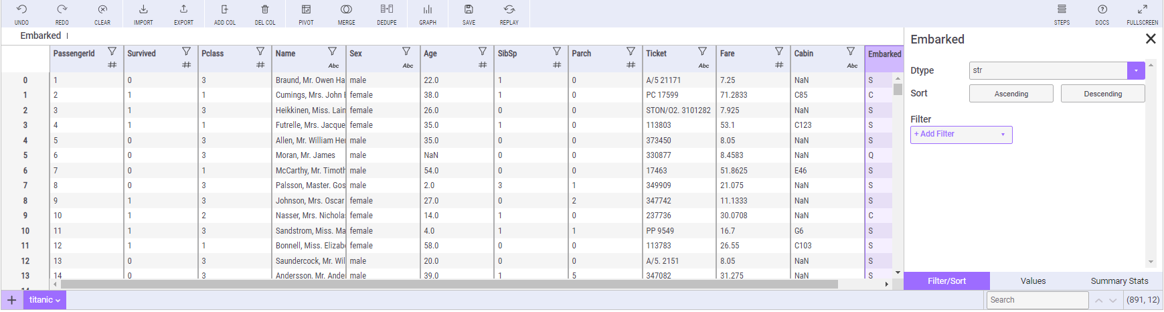
Task: Open the Summary Stats tab
Action: tap(1119, 281)
